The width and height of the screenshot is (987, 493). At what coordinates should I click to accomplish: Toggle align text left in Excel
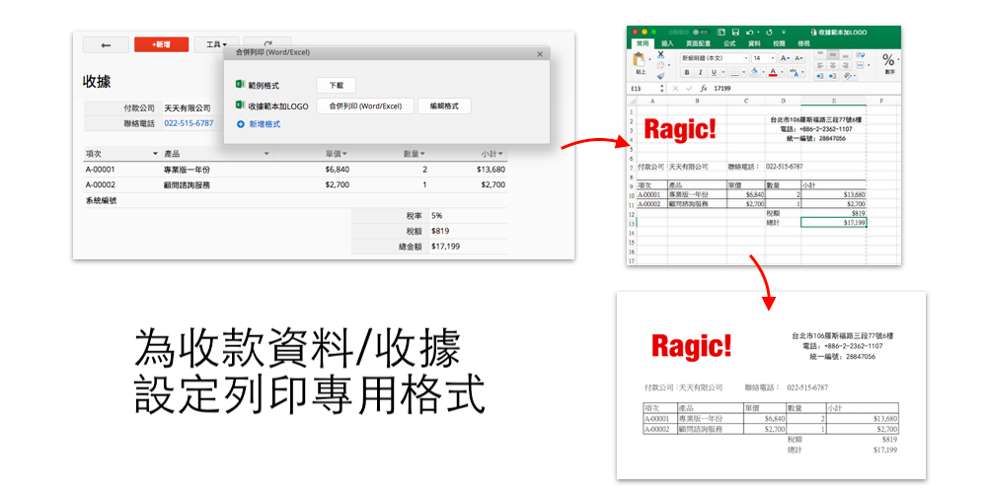[820, 65]
